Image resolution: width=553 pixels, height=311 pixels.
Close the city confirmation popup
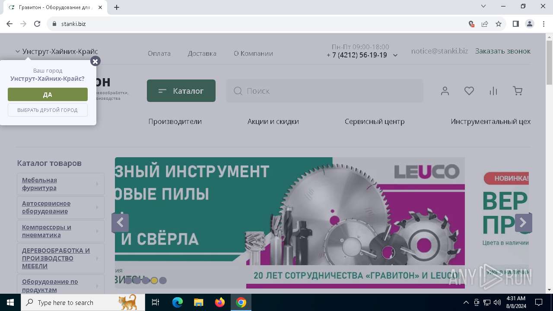95,61
